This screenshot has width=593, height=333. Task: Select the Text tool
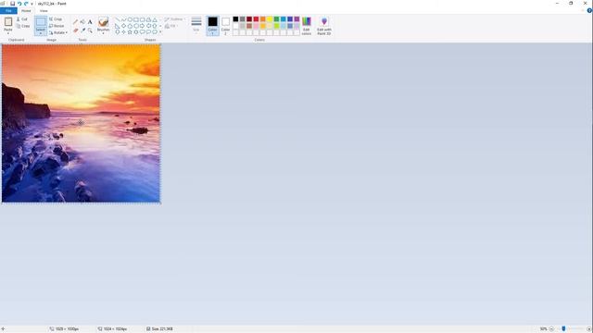tap(90, 22)
